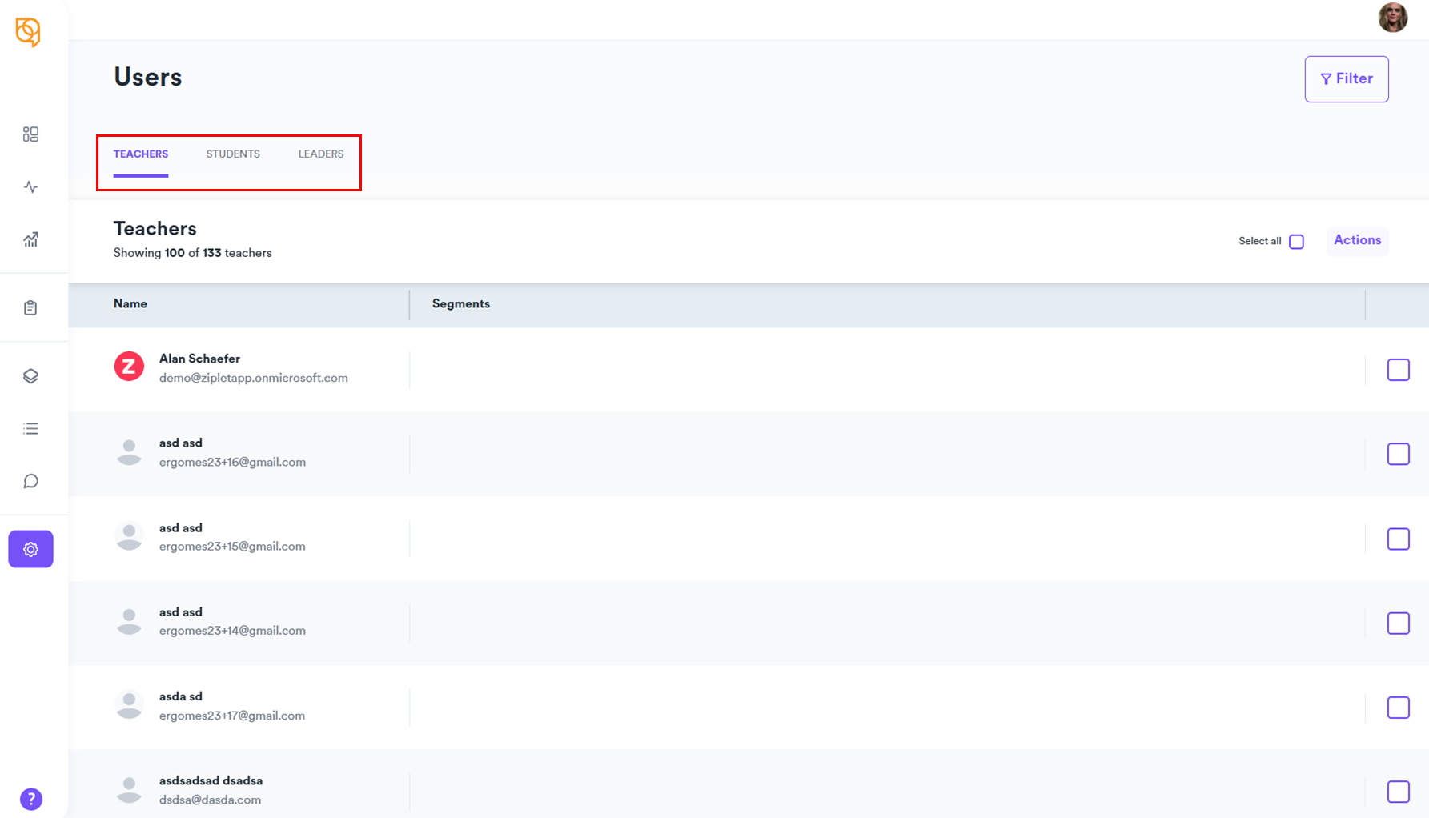Open the help question mark icon
The height and width of the screenshot is (818, 1429).
pos(31,799)
